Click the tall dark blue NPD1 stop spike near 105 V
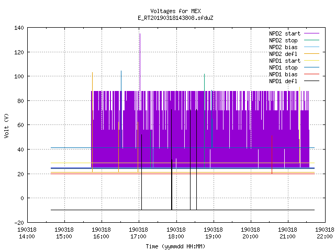The width and height of the screenshot is (335, 251). click(x=121, y=109)
